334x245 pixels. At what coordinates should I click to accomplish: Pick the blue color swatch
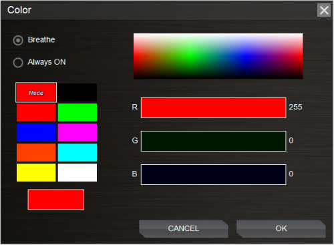pyautogui.click(x=36, y=132)
